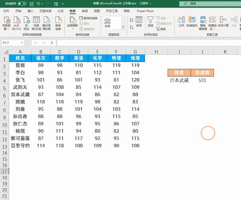This screenshot has height=200, width=241.
Task: Switch to the 插入 ribbon tab
Action: tap(30, 11)
